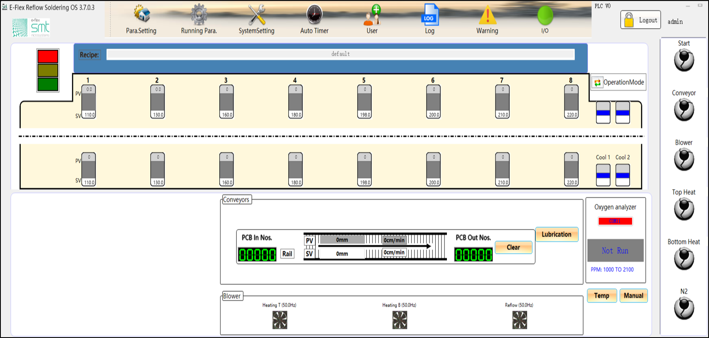Click the Lubrication button
709x338 pixels.
click(x=557, y=234)
